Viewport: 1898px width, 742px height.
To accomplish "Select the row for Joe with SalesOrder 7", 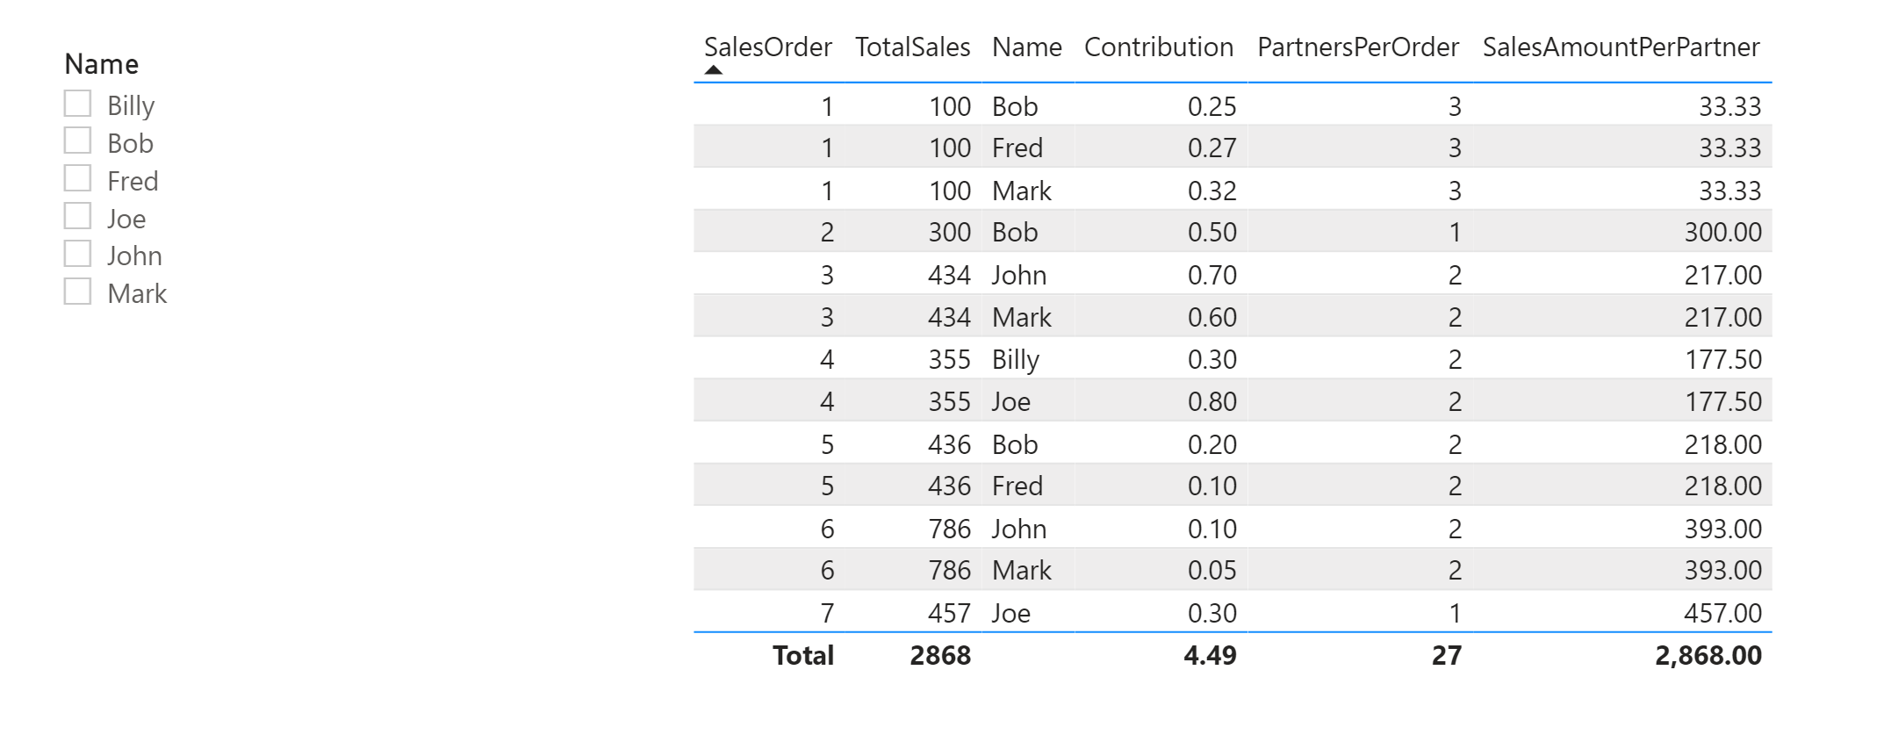I will tap(1229, 613).
